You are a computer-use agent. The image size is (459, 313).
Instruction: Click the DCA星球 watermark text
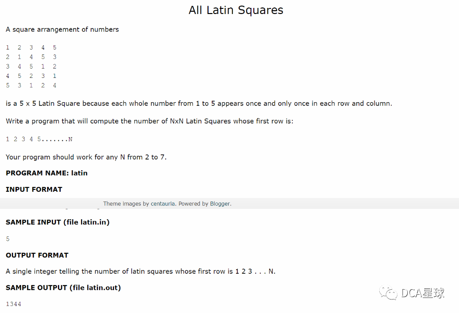[423, 293]
